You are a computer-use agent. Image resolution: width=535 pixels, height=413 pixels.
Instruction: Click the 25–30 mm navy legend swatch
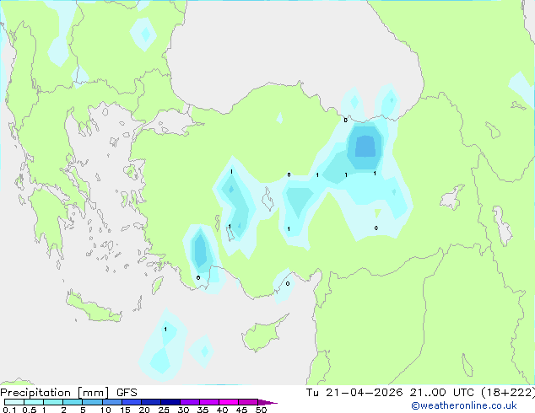pos(170,402)
